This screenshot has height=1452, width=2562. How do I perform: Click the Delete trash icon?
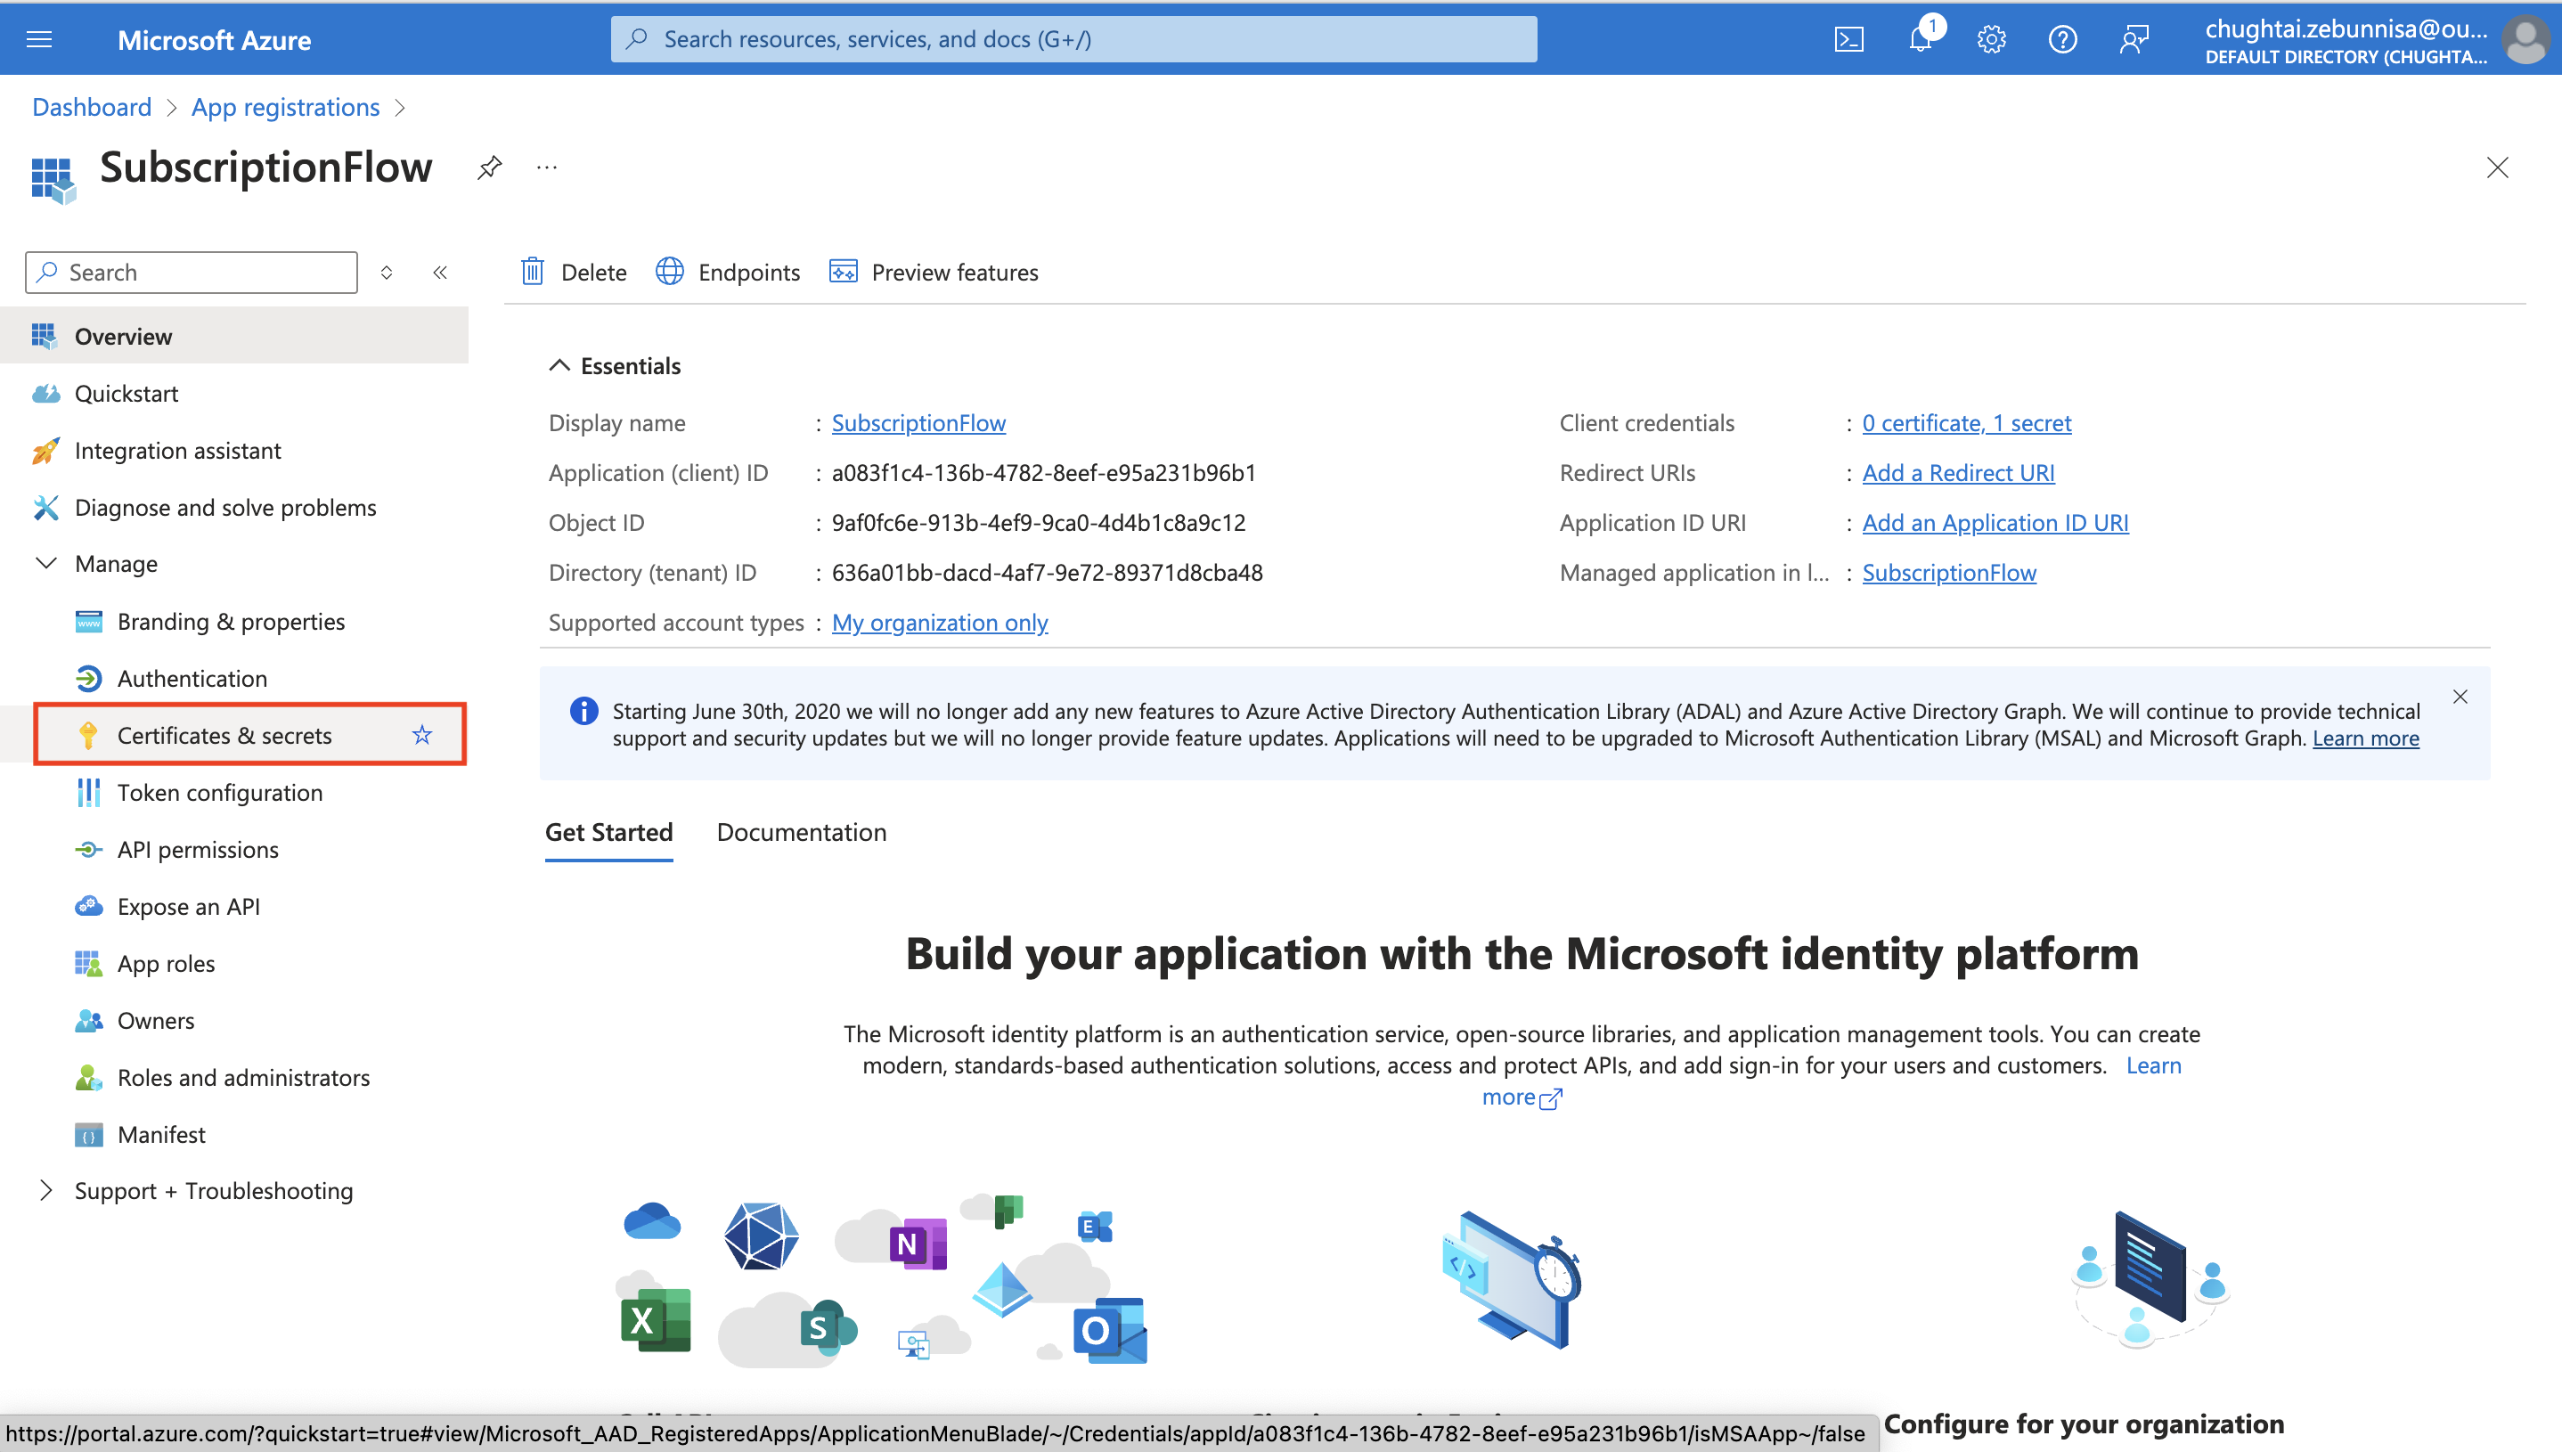[x=533, y=272]
